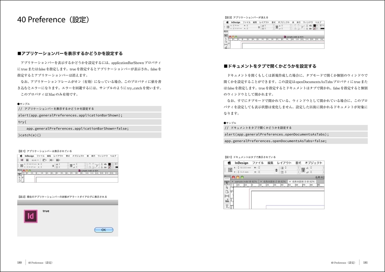Click the sample.indd @ 82% title in figure 3
385x272 pixels.
tap(295, 37)
